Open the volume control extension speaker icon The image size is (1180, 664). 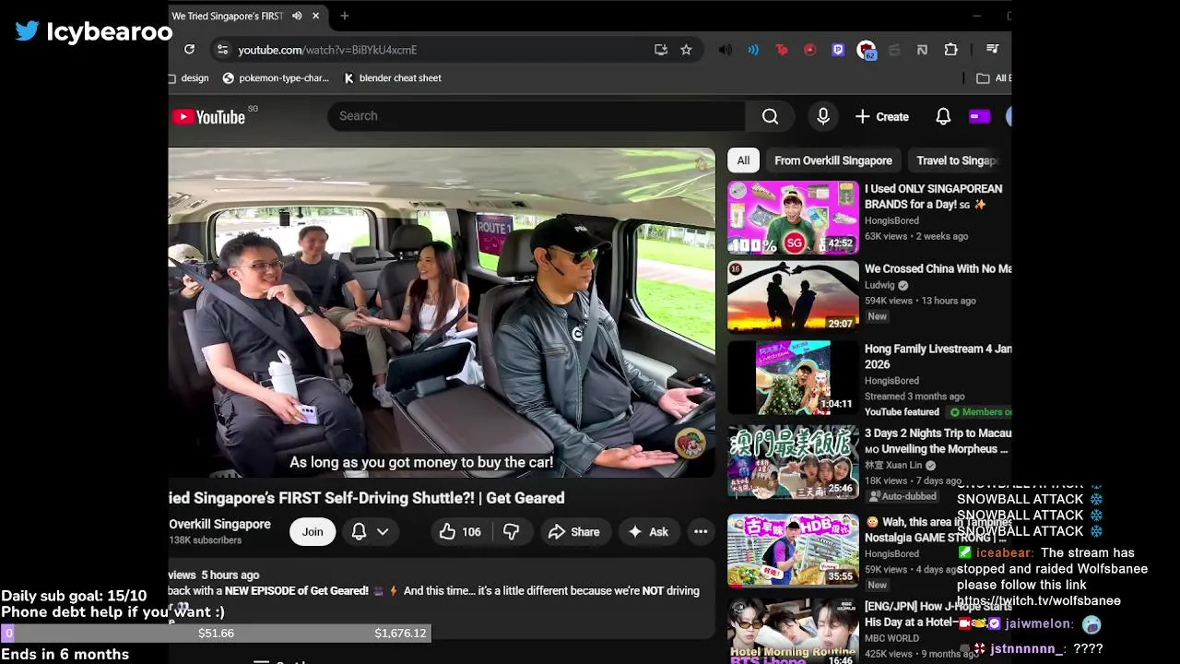[x=726, y=50]
